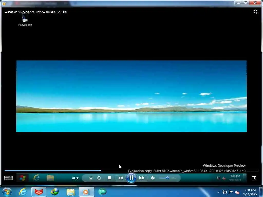
Task: Open the green media player taskbar icon
Action: point(102,192)
